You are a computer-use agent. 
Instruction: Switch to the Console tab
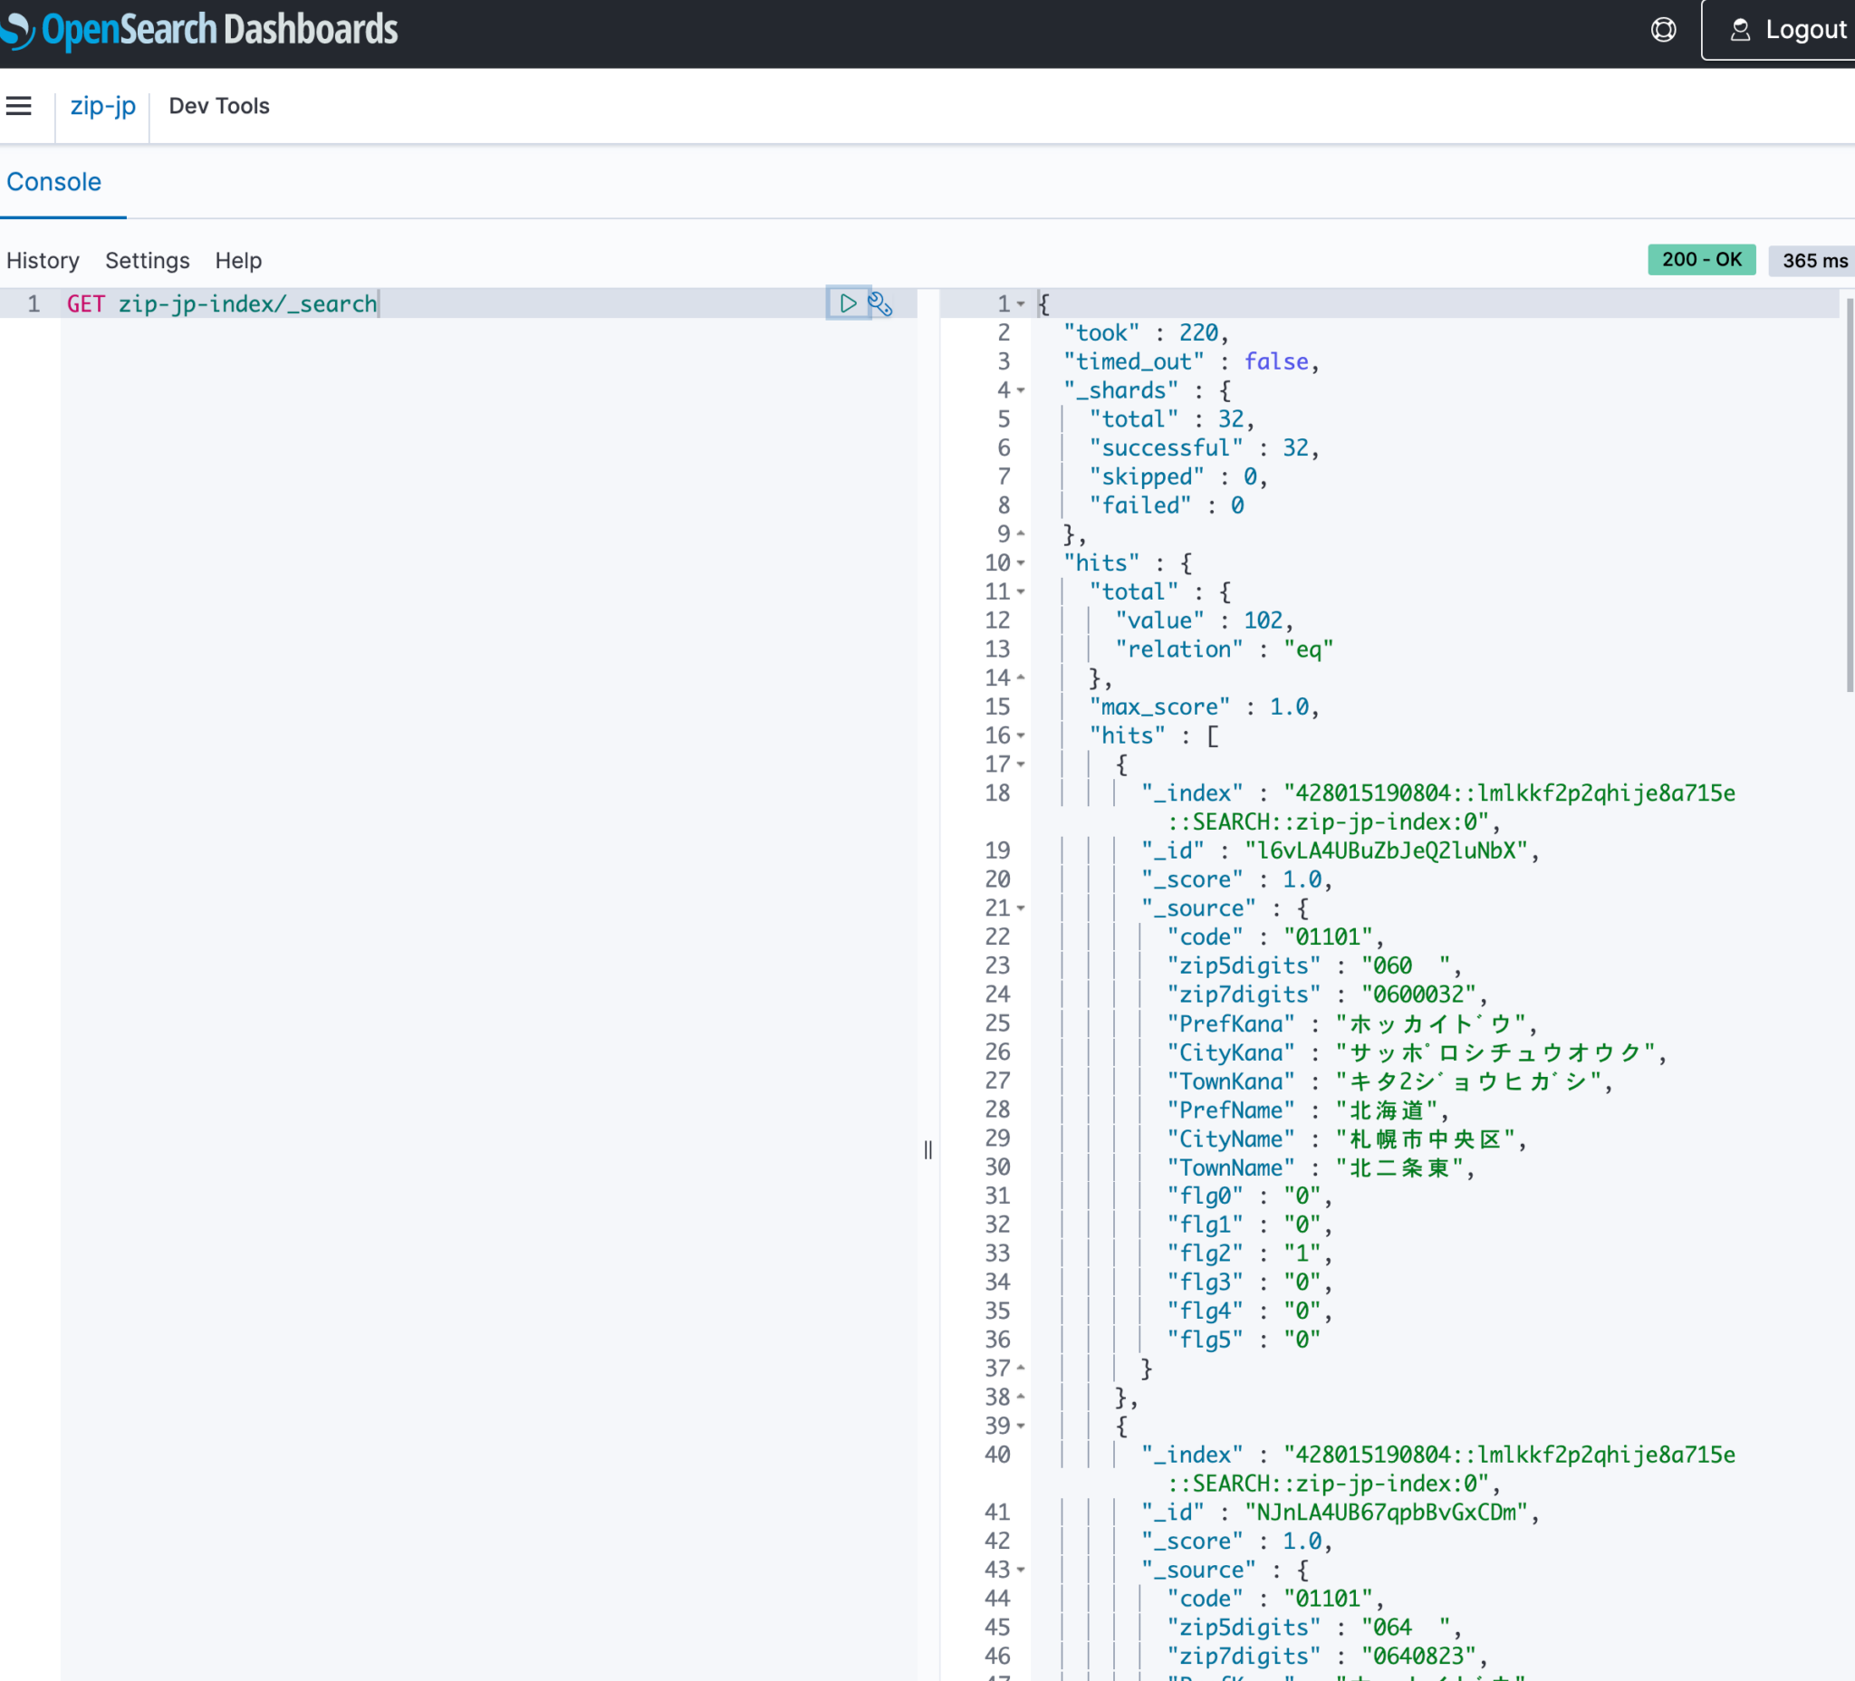(53, 181)
